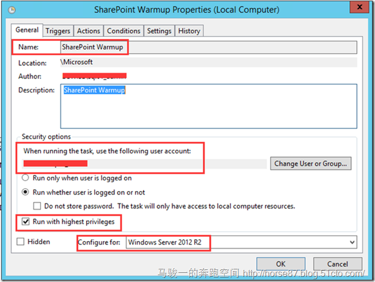
Task: Go to the Settings tab
Action: click(x=159, y=31)
